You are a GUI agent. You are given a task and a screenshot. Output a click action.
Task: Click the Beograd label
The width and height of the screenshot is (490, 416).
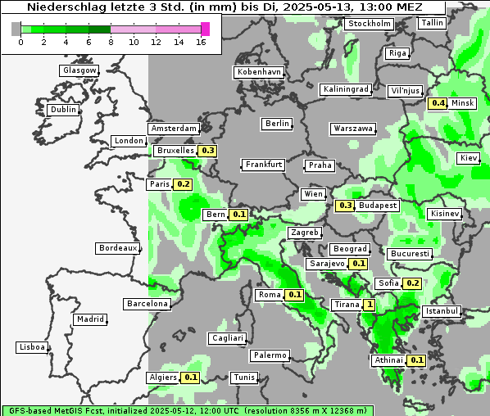[x=350, y=249]
